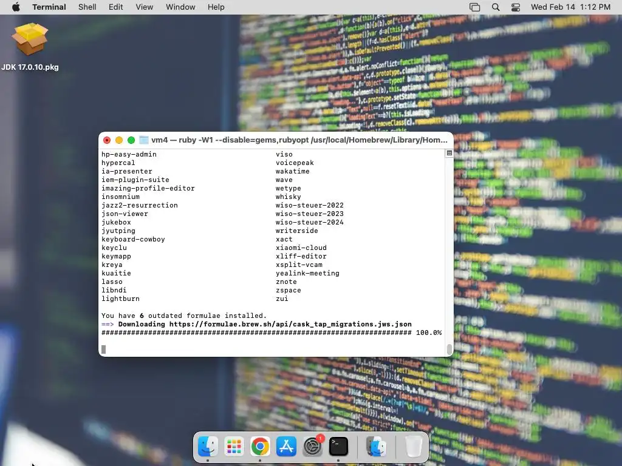Screen dimensions: 622x466
Task: Click the cask_tap_migrations download URL
Action: (290, 324)
